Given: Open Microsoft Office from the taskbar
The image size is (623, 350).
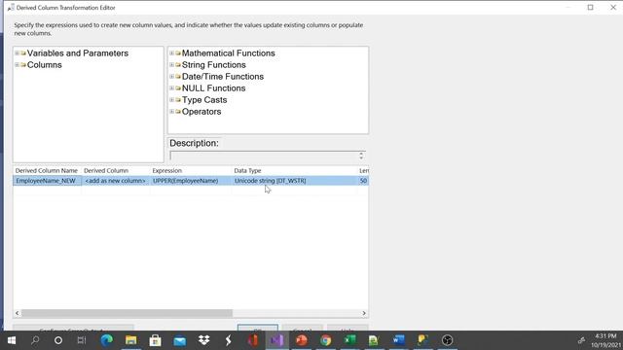Looking at the screenshot, I should (x=253, y=340).
